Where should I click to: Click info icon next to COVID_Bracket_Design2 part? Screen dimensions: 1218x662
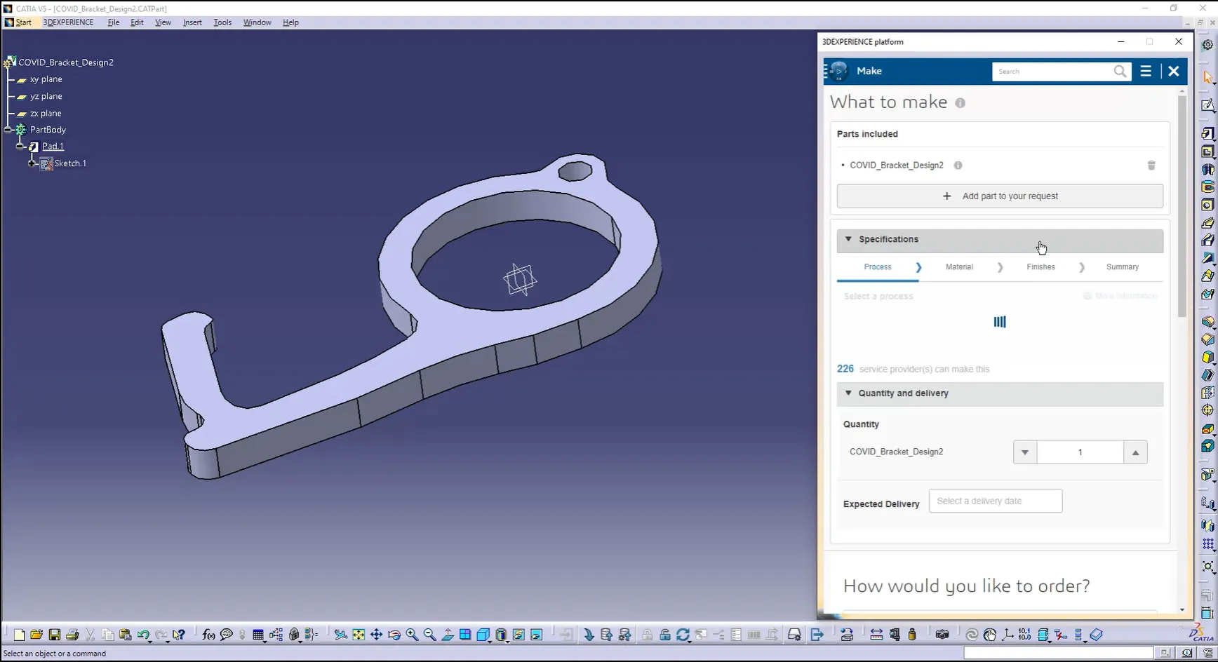tap(958, 165)
